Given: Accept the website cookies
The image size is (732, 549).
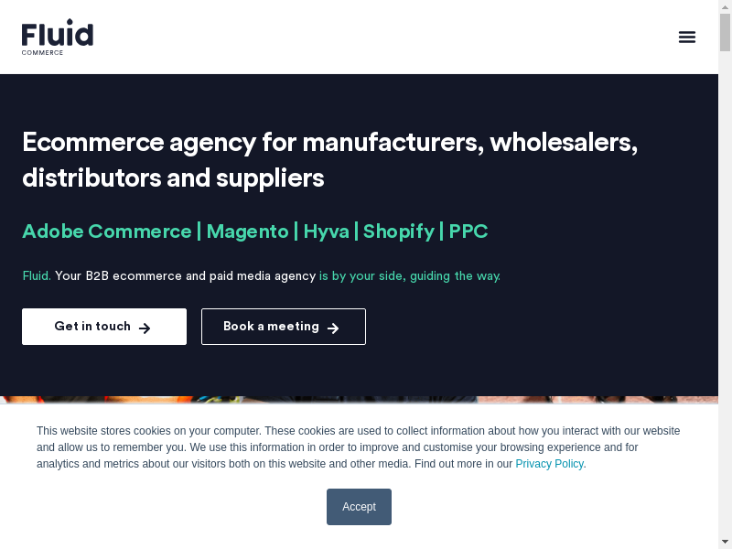Looking at the screenshot, I should coord(359,507).
